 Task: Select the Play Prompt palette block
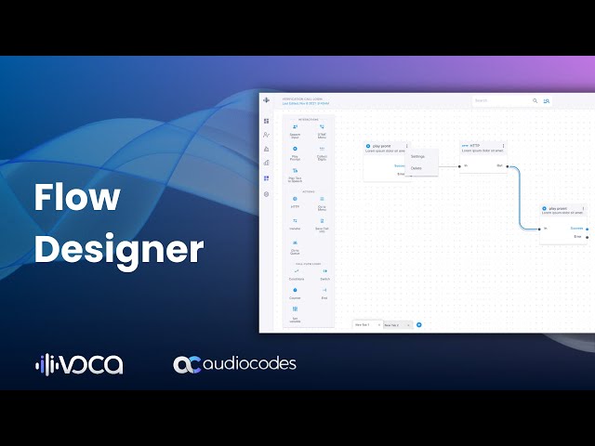295,153
